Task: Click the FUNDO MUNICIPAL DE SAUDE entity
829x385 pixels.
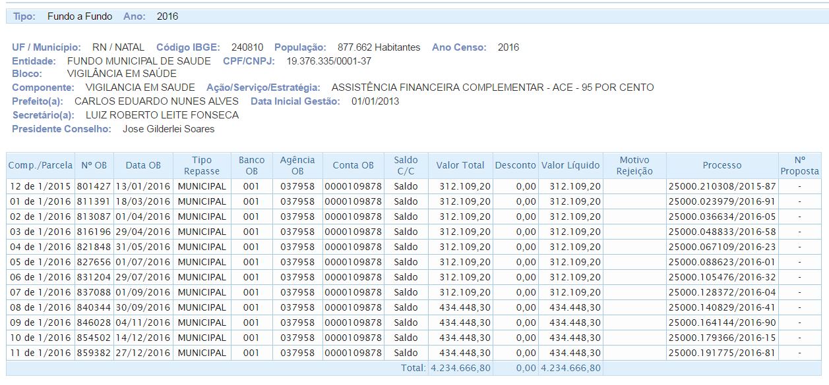Action: pos(139,61)
